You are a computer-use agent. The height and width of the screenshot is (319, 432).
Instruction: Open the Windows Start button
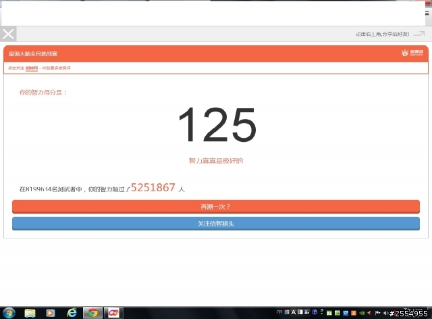9,313
